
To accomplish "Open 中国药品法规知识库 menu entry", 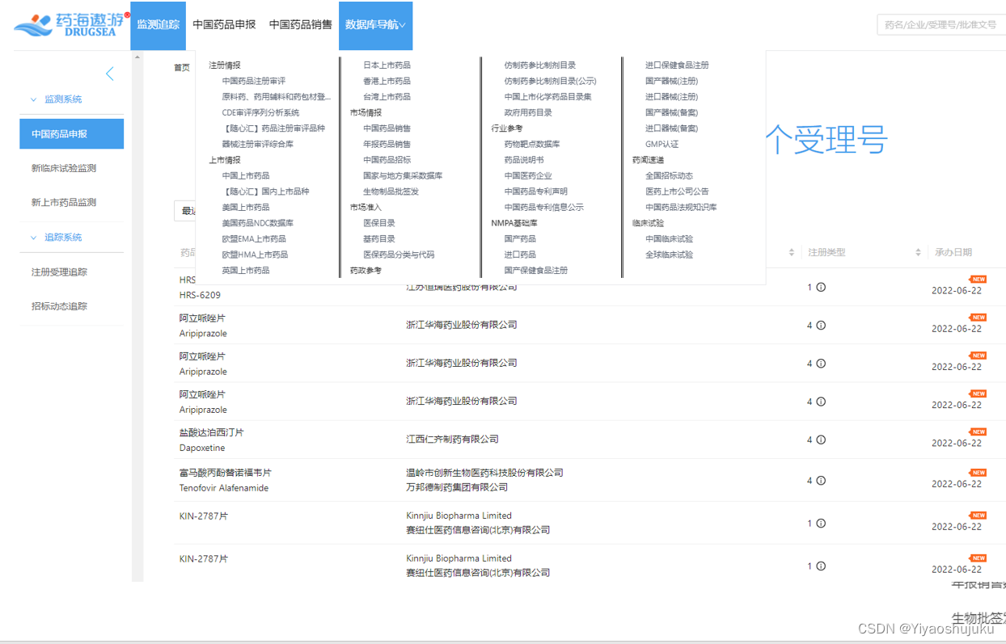I will coord(681,207).
